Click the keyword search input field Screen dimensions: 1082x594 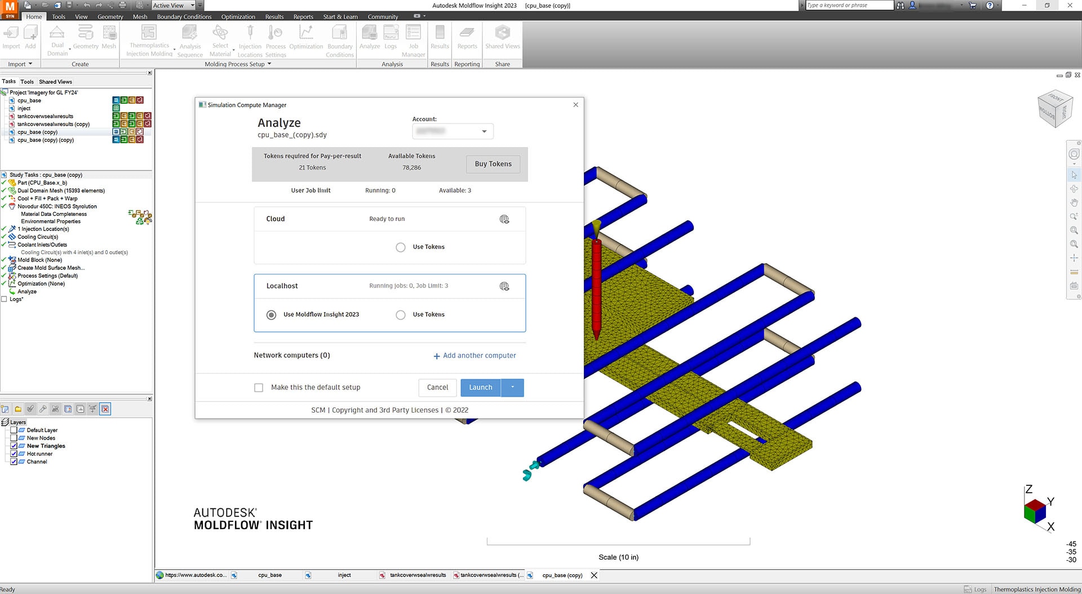(x=849, y=6)
